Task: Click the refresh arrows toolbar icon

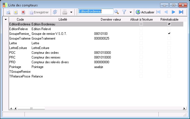Action: coord(55,12)
